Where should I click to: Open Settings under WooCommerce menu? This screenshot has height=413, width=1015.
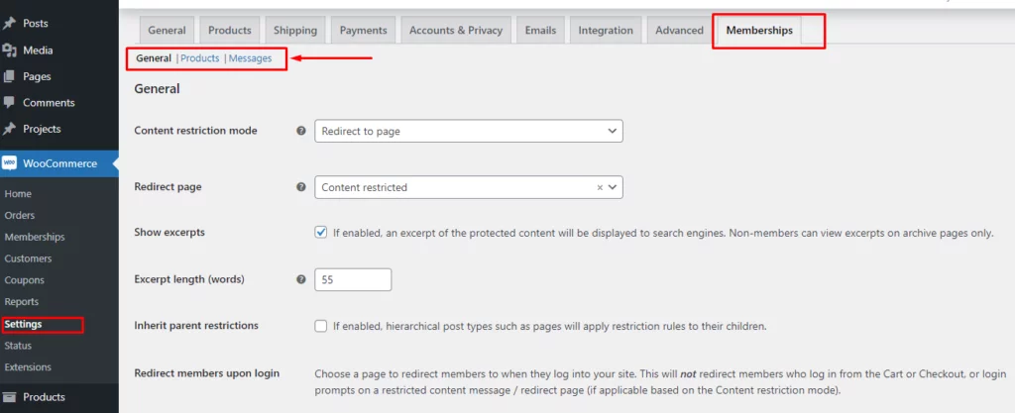click(24, 324)
